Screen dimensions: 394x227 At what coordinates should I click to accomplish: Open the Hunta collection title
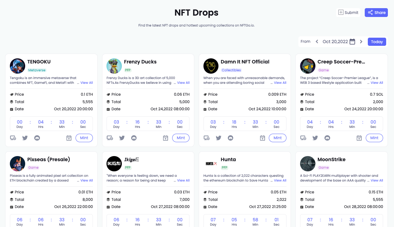click(228, 159)
